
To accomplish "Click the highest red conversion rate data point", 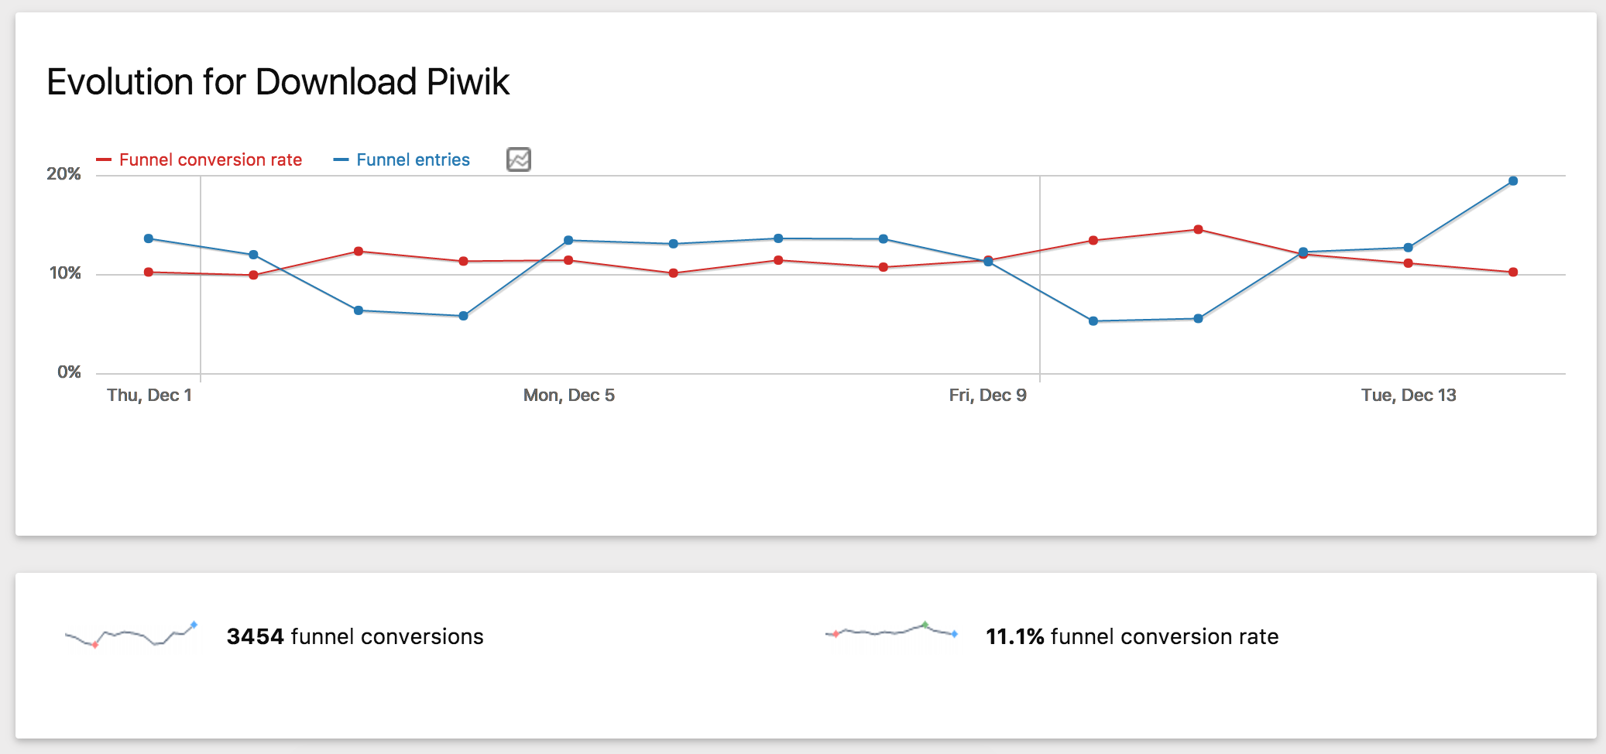I will click(x=1198, y=229).
